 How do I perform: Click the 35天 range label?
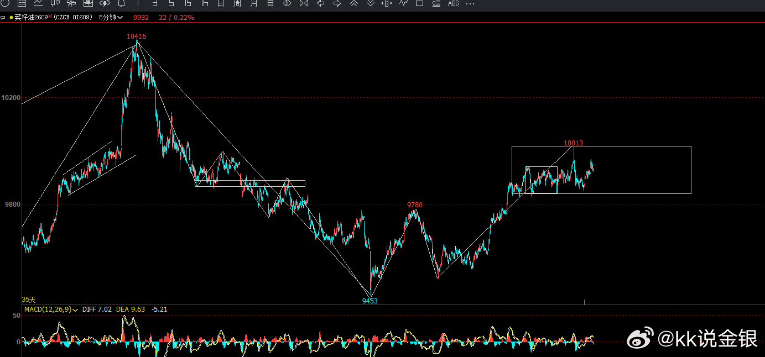pos(28,300)
